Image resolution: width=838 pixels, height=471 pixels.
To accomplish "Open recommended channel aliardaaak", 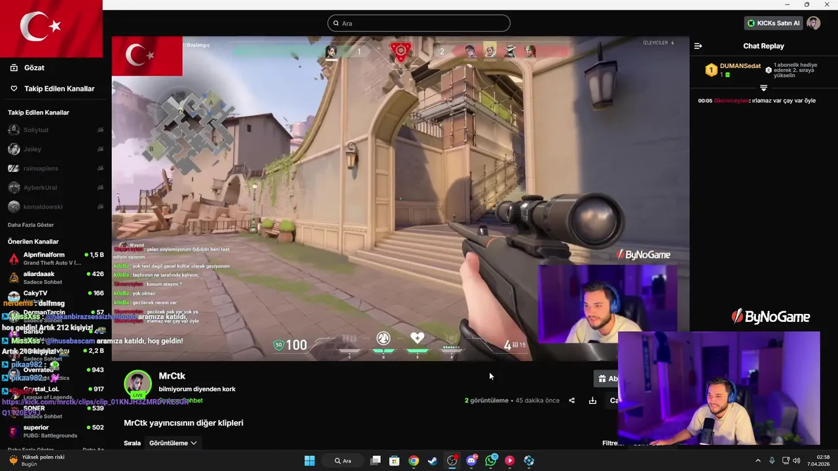I will pos(55,277).
